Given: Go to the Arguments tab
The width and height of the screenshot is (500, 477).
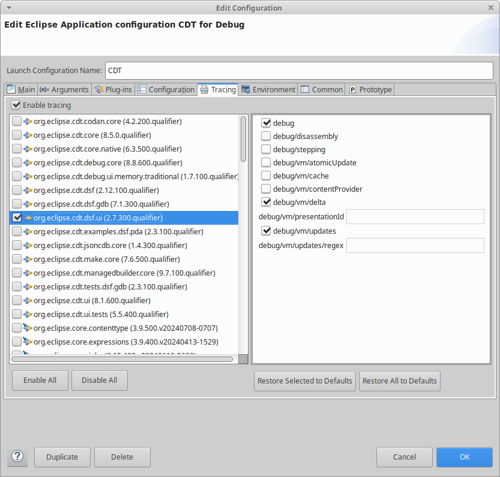Looking at the screenshot, I should (64, 89).
